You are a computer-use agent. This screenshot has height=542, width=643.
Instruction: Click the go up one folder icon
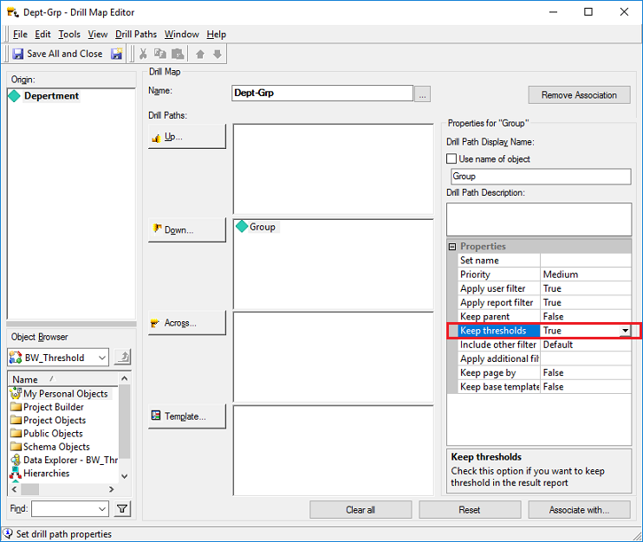122,358
